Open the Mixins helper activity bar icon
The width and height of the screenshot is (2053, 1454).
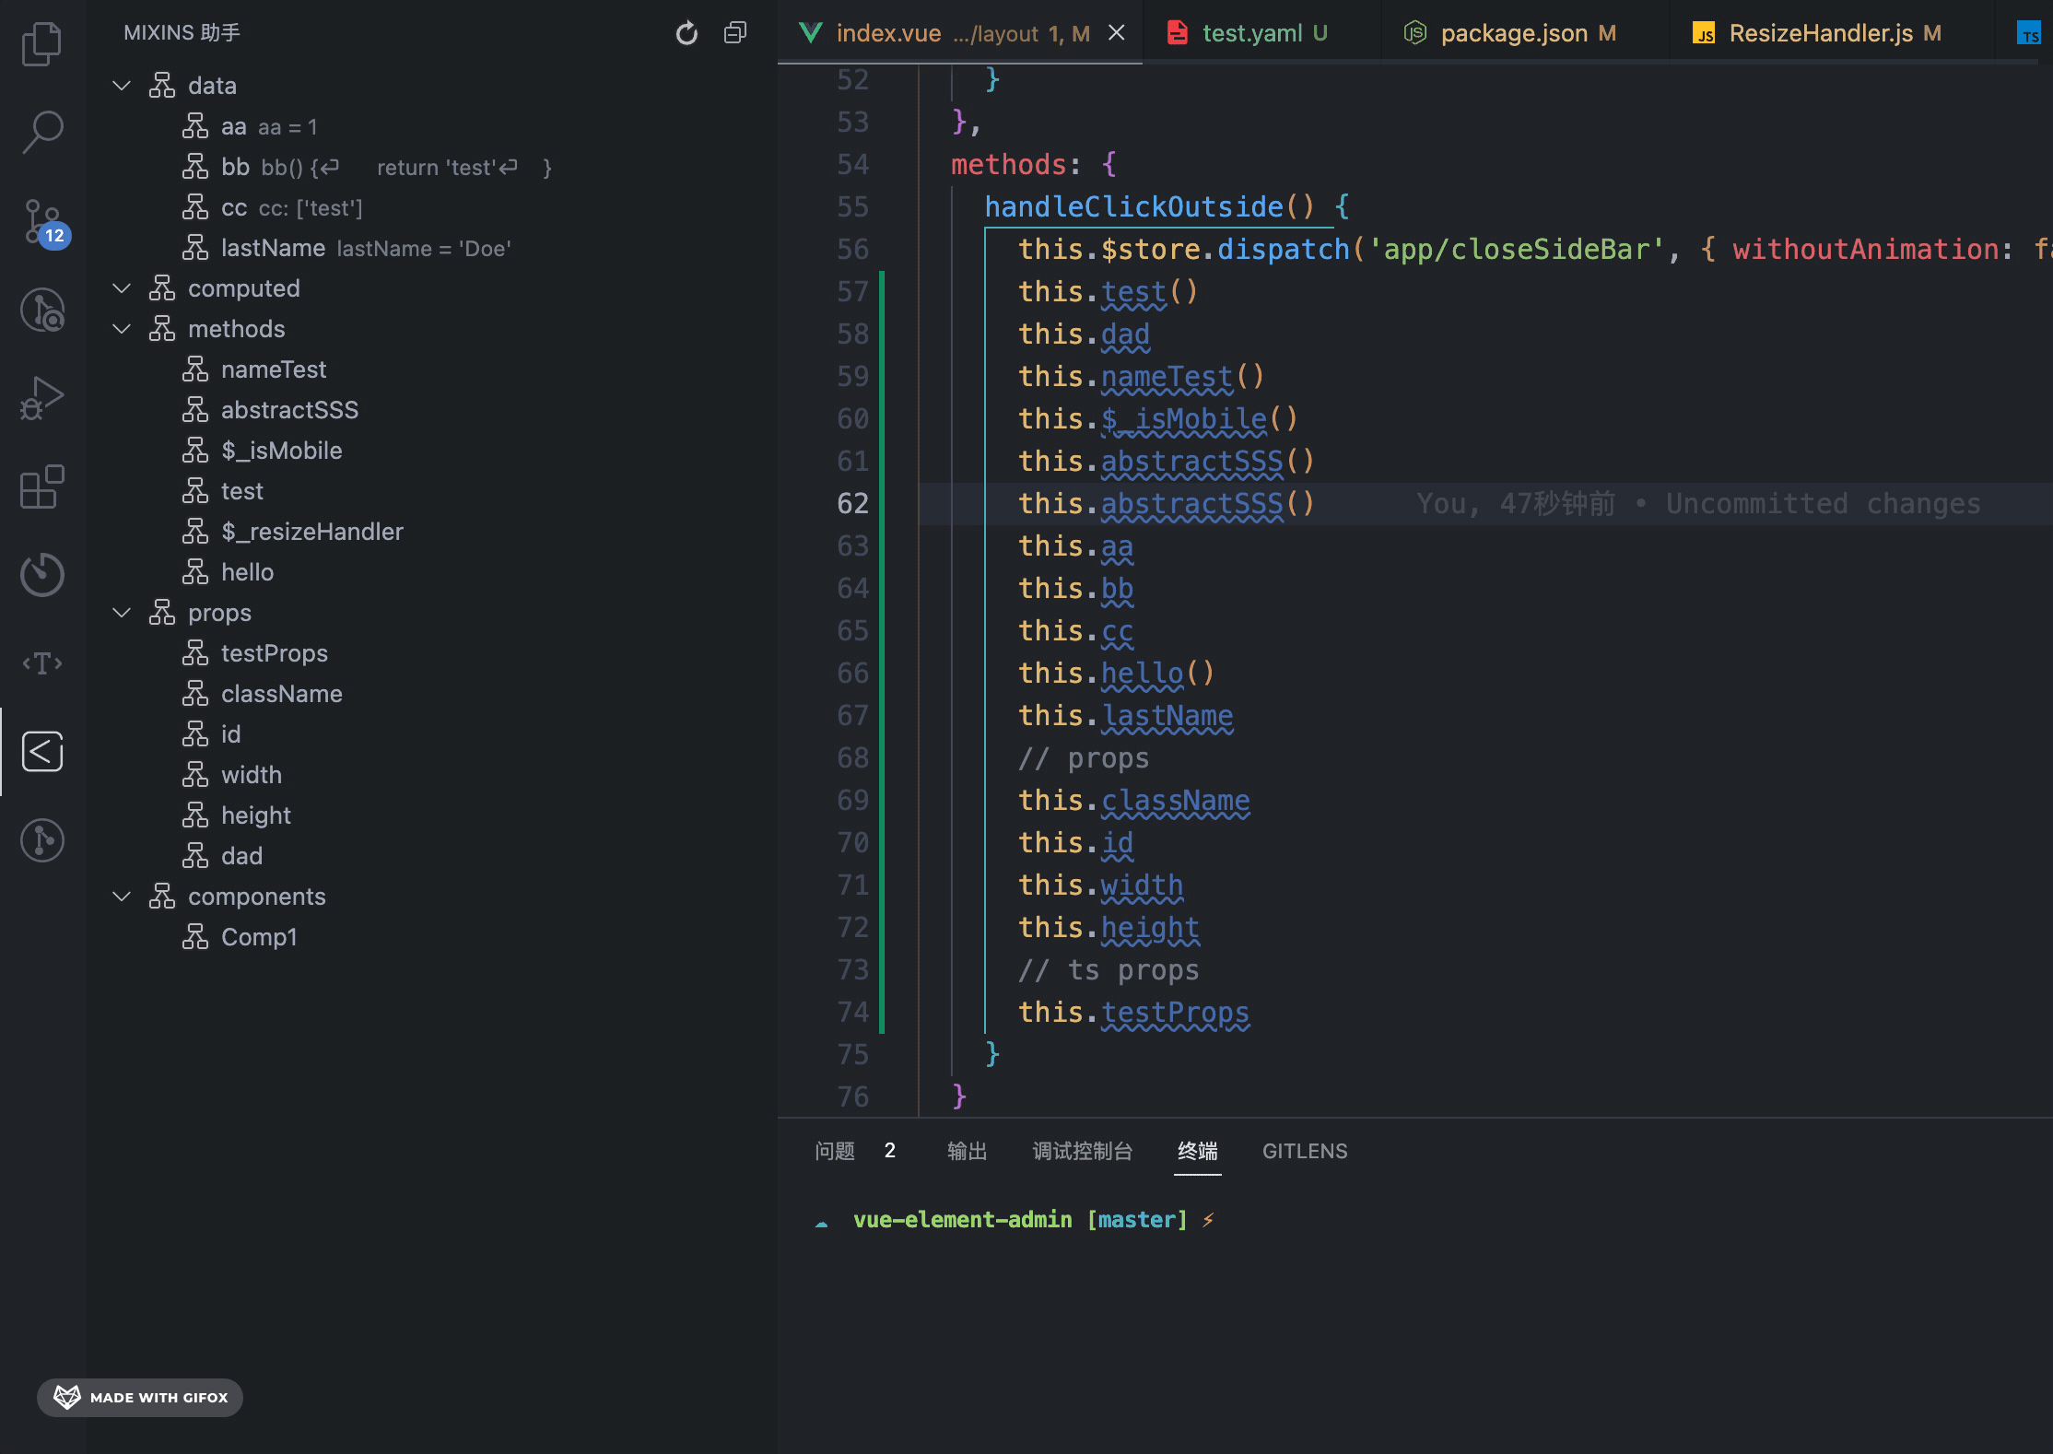point(41,752)
